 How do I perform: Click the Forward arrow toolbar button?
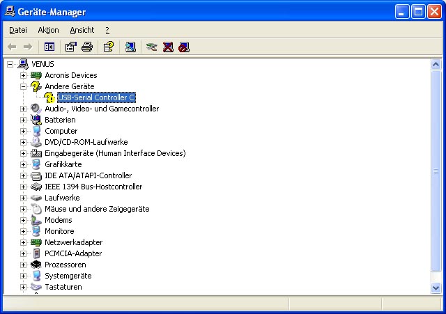(x=28, y=47)
